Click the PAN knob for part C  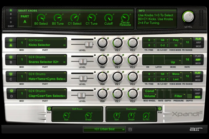tap(102, 77)
